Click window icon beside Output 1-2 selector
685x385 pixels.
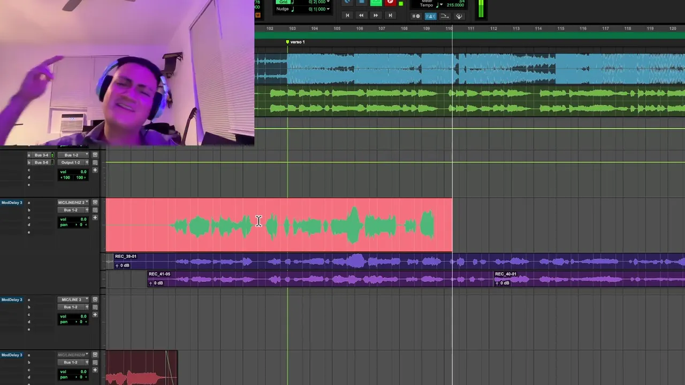[x=95, y=163]
